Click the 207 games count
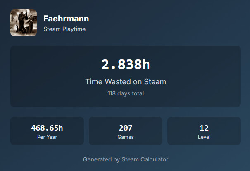 tap(126, 128)
